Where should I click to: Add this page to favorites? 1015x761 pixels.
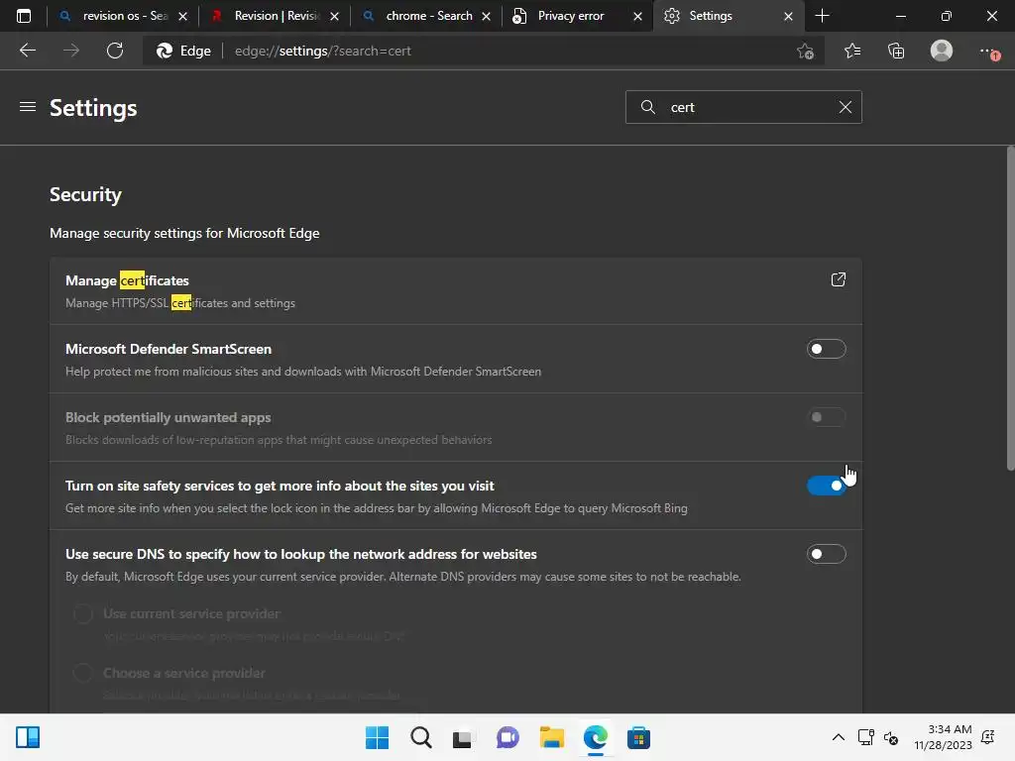tap(805, 52)
